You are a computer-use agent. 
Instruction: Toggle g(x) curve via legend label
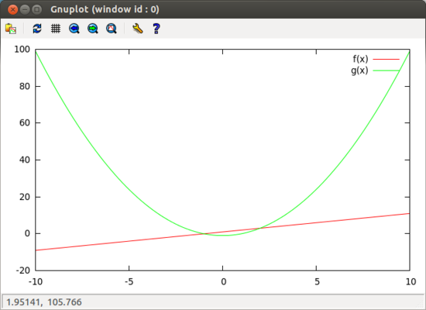point(359,71)
